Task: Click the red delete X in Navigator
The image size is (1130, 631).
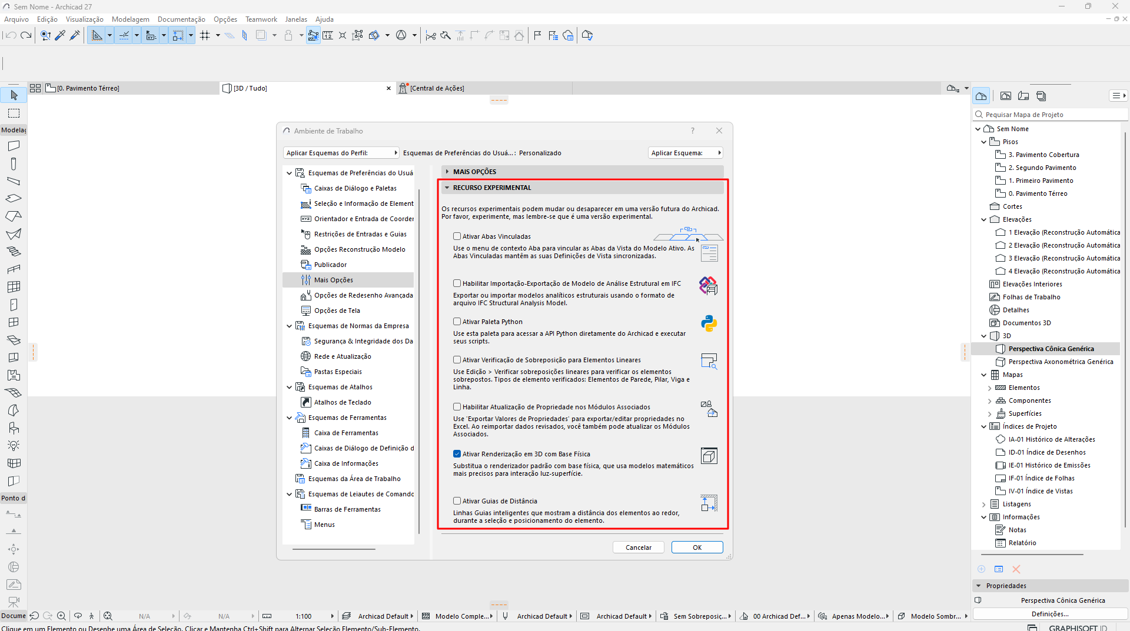Action: click(x=1016, y=569)
